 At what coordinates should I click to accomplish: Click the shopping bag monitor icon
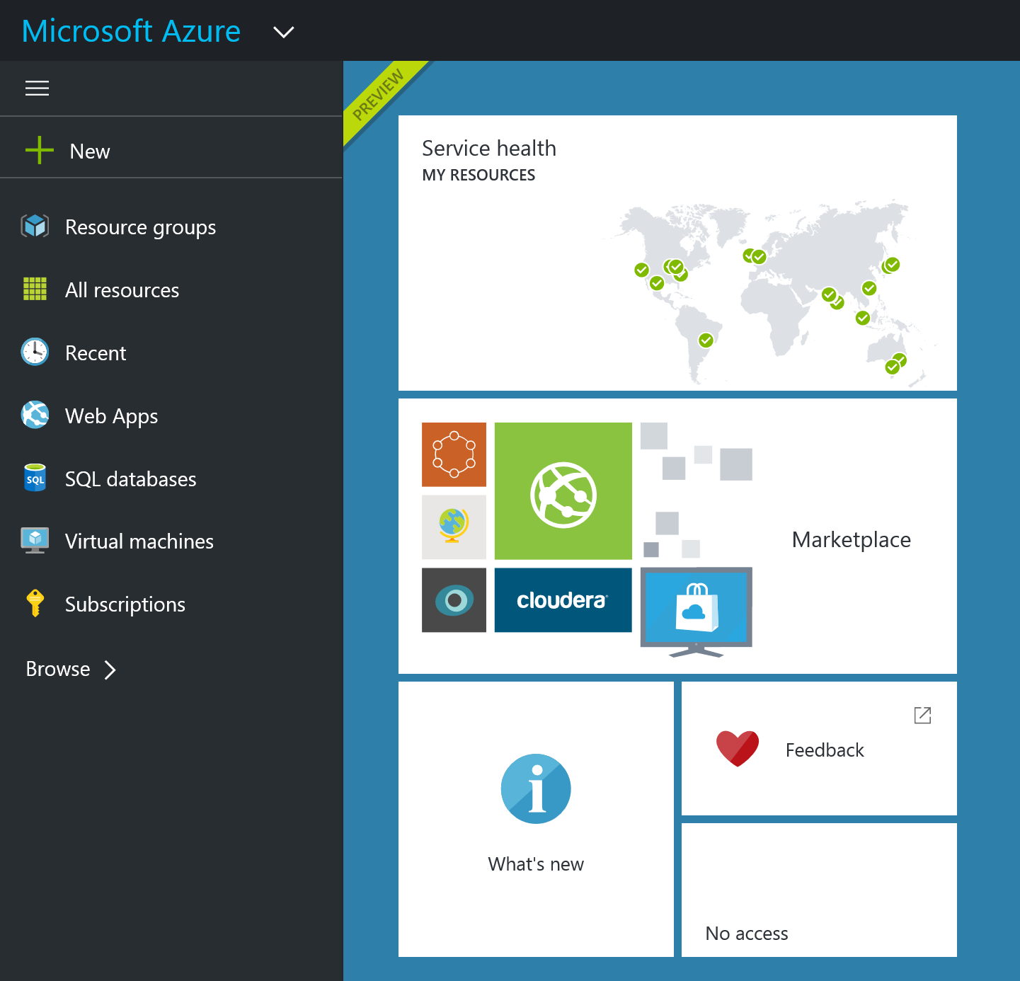(697, 612)
